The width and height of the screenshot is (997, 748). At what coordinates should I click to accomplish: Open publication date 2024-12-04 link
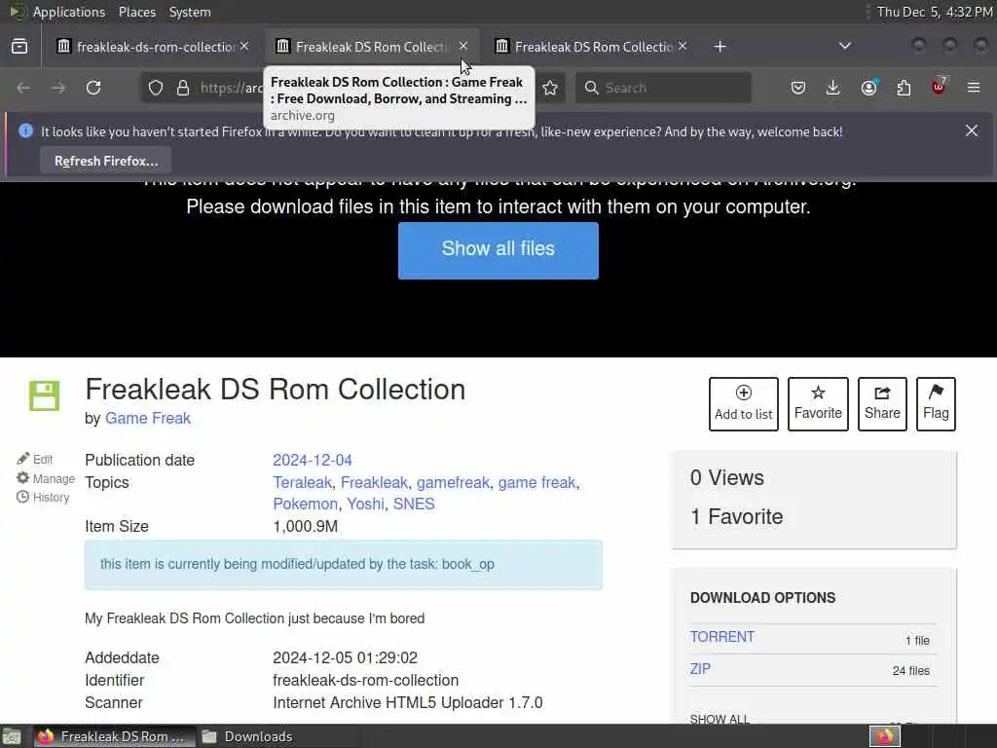(x=313, y=460)
